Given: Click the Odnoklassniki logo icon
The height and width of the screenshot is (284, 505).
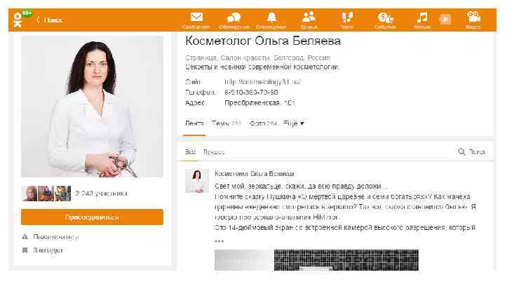Looking at the screenshot, I should (x=18, y=20).
